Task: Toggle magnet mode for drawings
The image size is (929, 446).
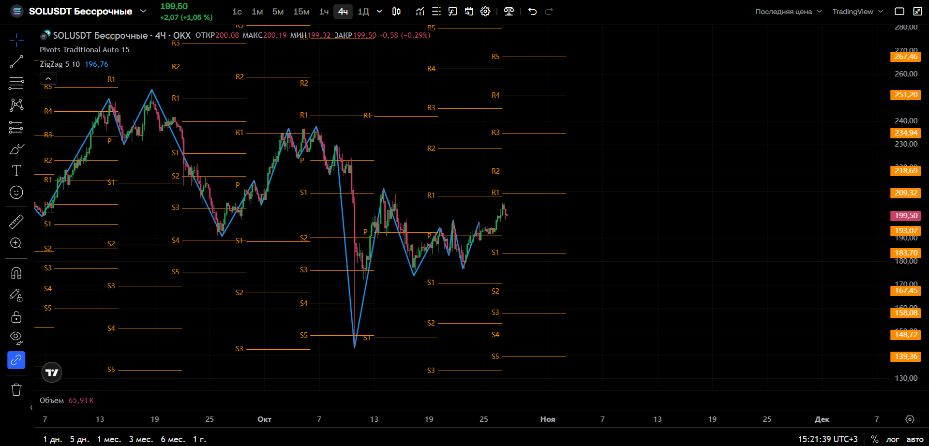Action: click(16, 273)
